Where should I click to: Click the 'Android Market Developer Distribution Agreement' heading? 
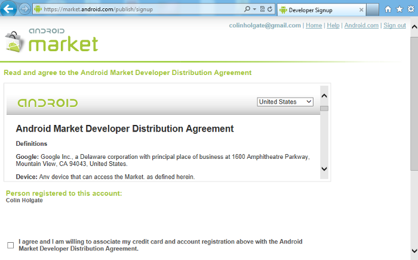click(125, 129)
